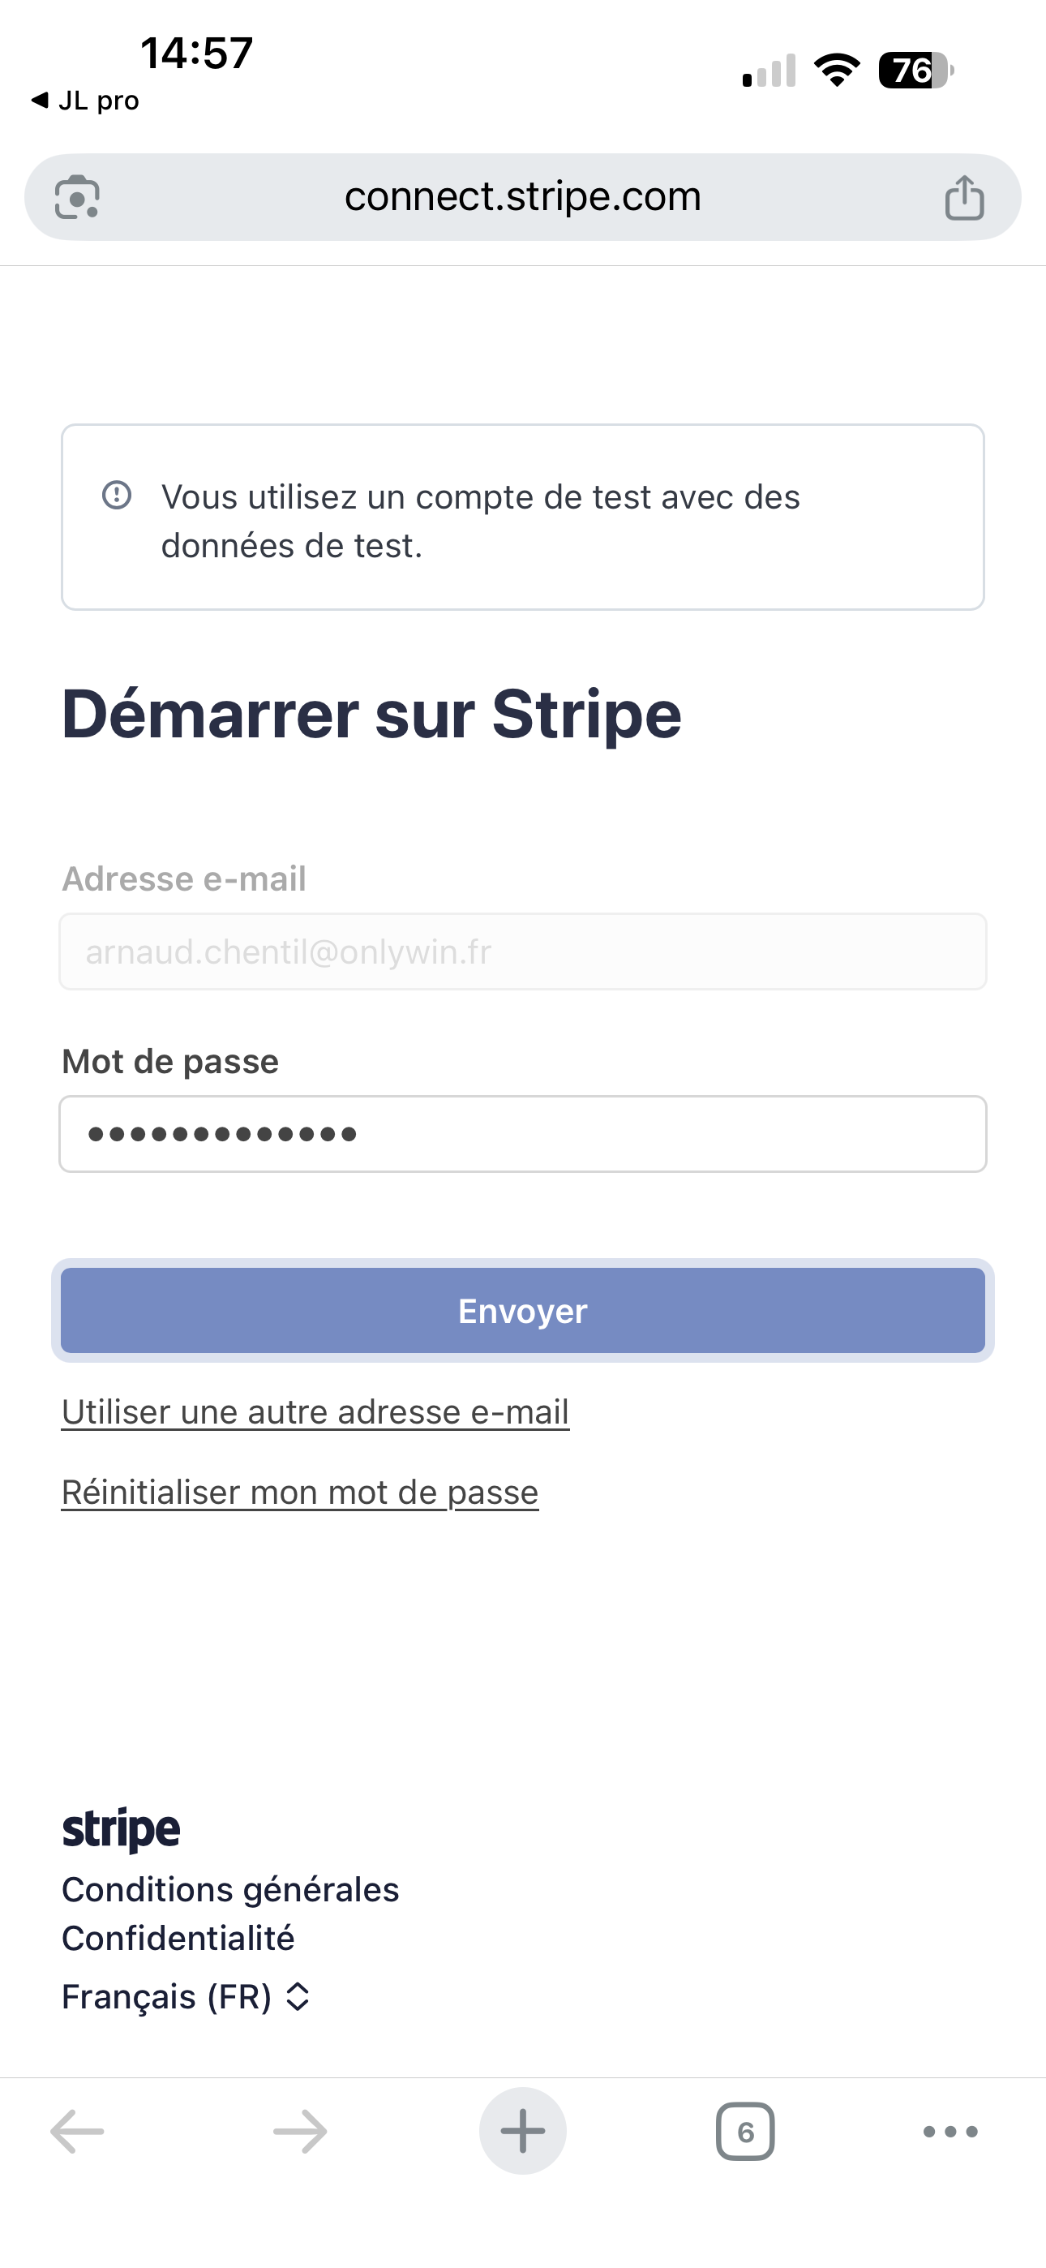Tap the connect.stripe.com address bar
The height and width of the screenshot is (2268, 1046).
point(522,197)
